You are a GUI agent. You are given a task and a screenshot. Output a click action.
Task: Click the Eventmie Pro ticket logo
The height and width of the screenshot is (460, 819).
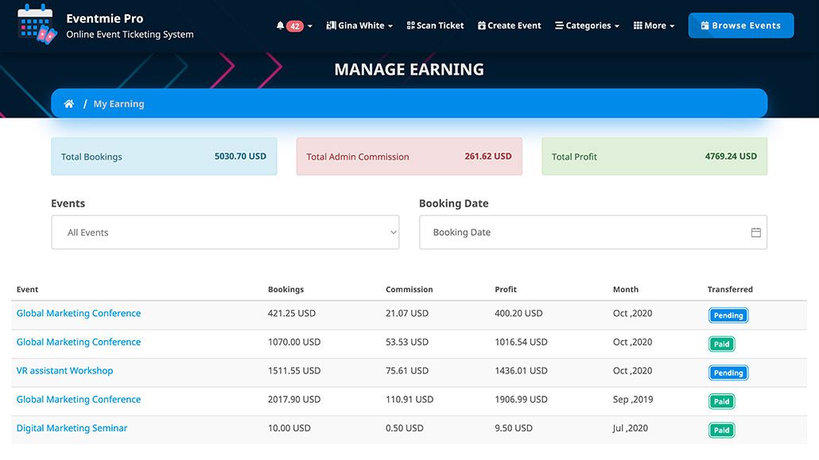[36, 24]
